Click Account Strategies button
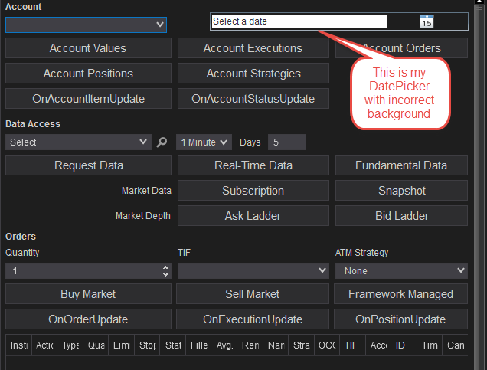Viewport: 487px width, 370px height. pos(253,74)
